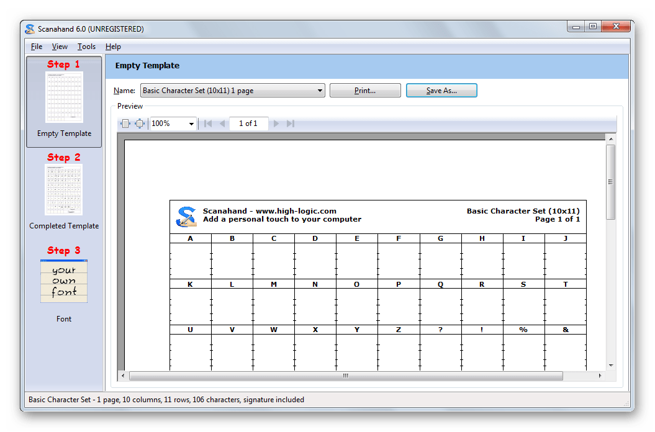Click the 'Empty Template' sidebar caption

65,133
